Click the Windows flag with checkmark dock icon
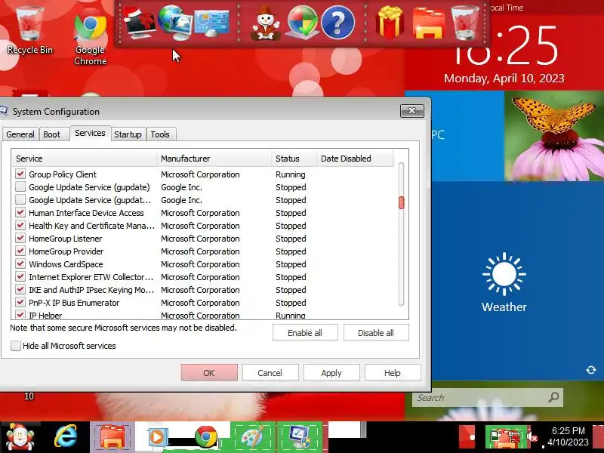The width and height of the screenshot is (604, 453). tap(303, 23)
